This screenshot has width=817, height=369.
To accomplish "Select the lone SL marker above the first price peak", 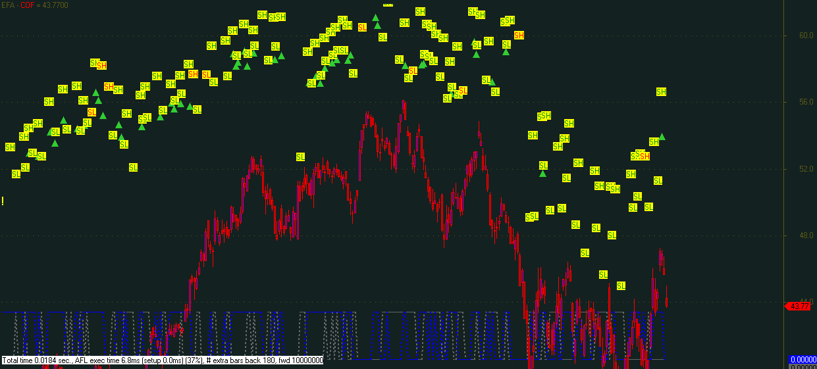I will pos(300,157).
